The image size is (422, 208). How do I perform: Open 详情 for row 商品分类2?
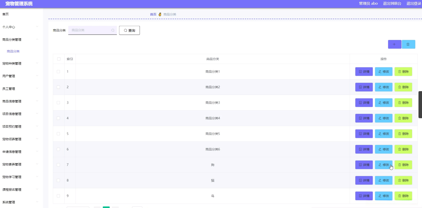[x=364, y=87]
